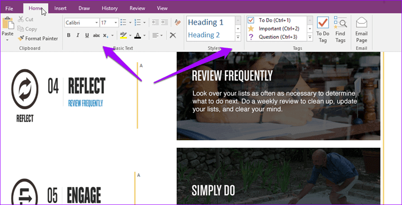
Task: Click the Copy command
Action: click(27, 29)
